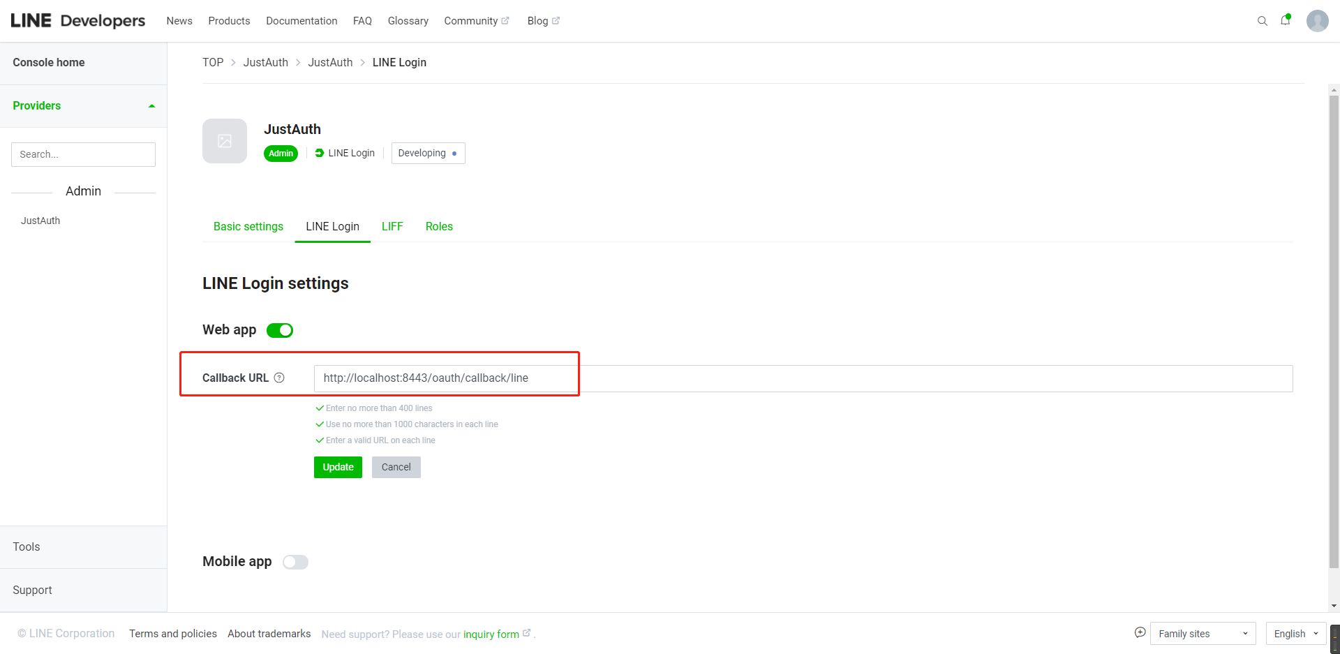Image resolution: width=1340 pixels, height=654 pixels.
Task: Click the page vertical scrollbar
Action: tap(1334, 332)
